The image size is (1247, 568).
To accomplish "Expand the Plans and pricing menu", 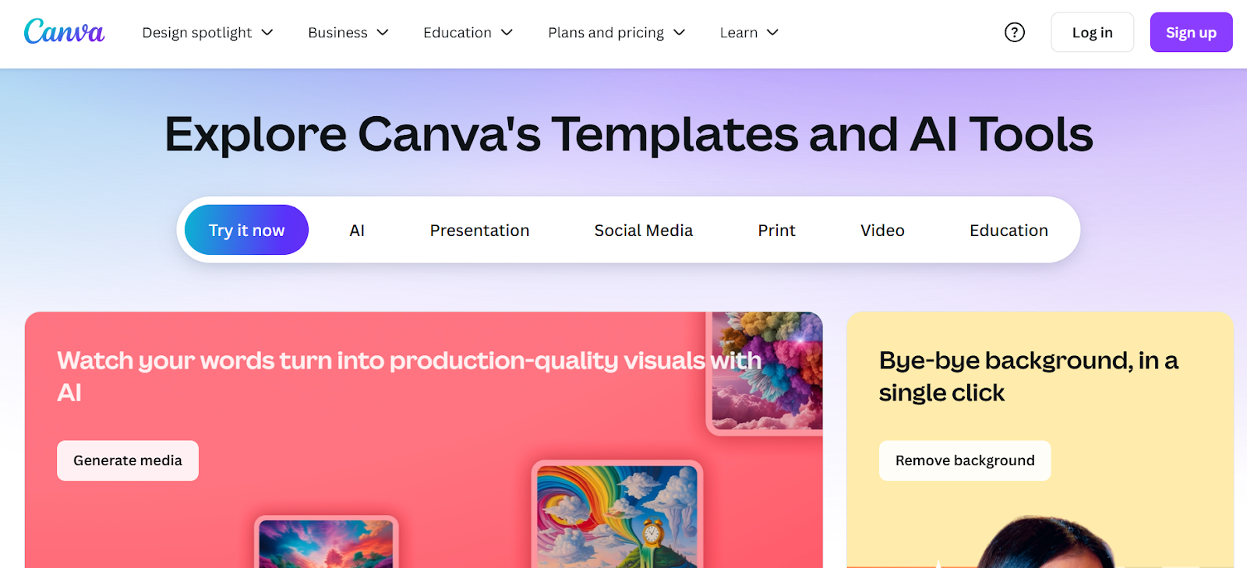I will 616,32.
